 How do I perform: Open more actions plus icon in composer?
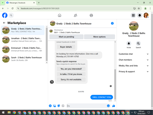[50, 106]
